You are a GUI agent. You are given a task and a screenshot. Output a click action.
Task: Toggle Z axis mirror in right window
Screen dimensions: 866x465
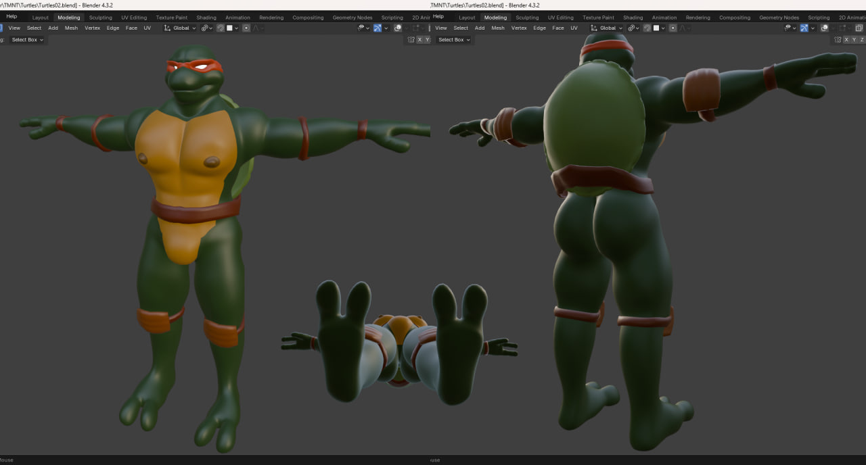[x=861, y=40]
